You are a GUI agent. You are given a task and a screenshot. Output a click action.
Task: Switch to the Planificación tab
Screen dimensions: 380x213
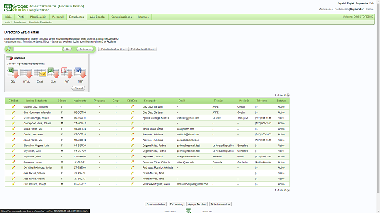[38, 17]
